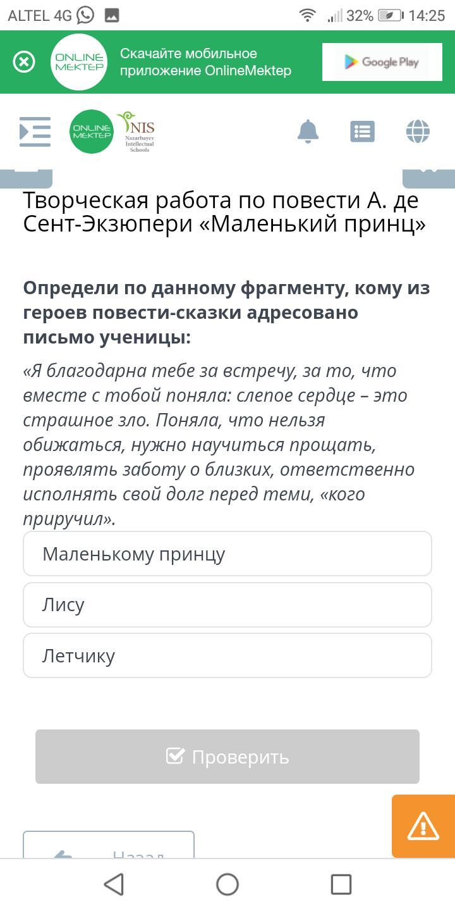Tap the Android home circle button

click(227, 884)
